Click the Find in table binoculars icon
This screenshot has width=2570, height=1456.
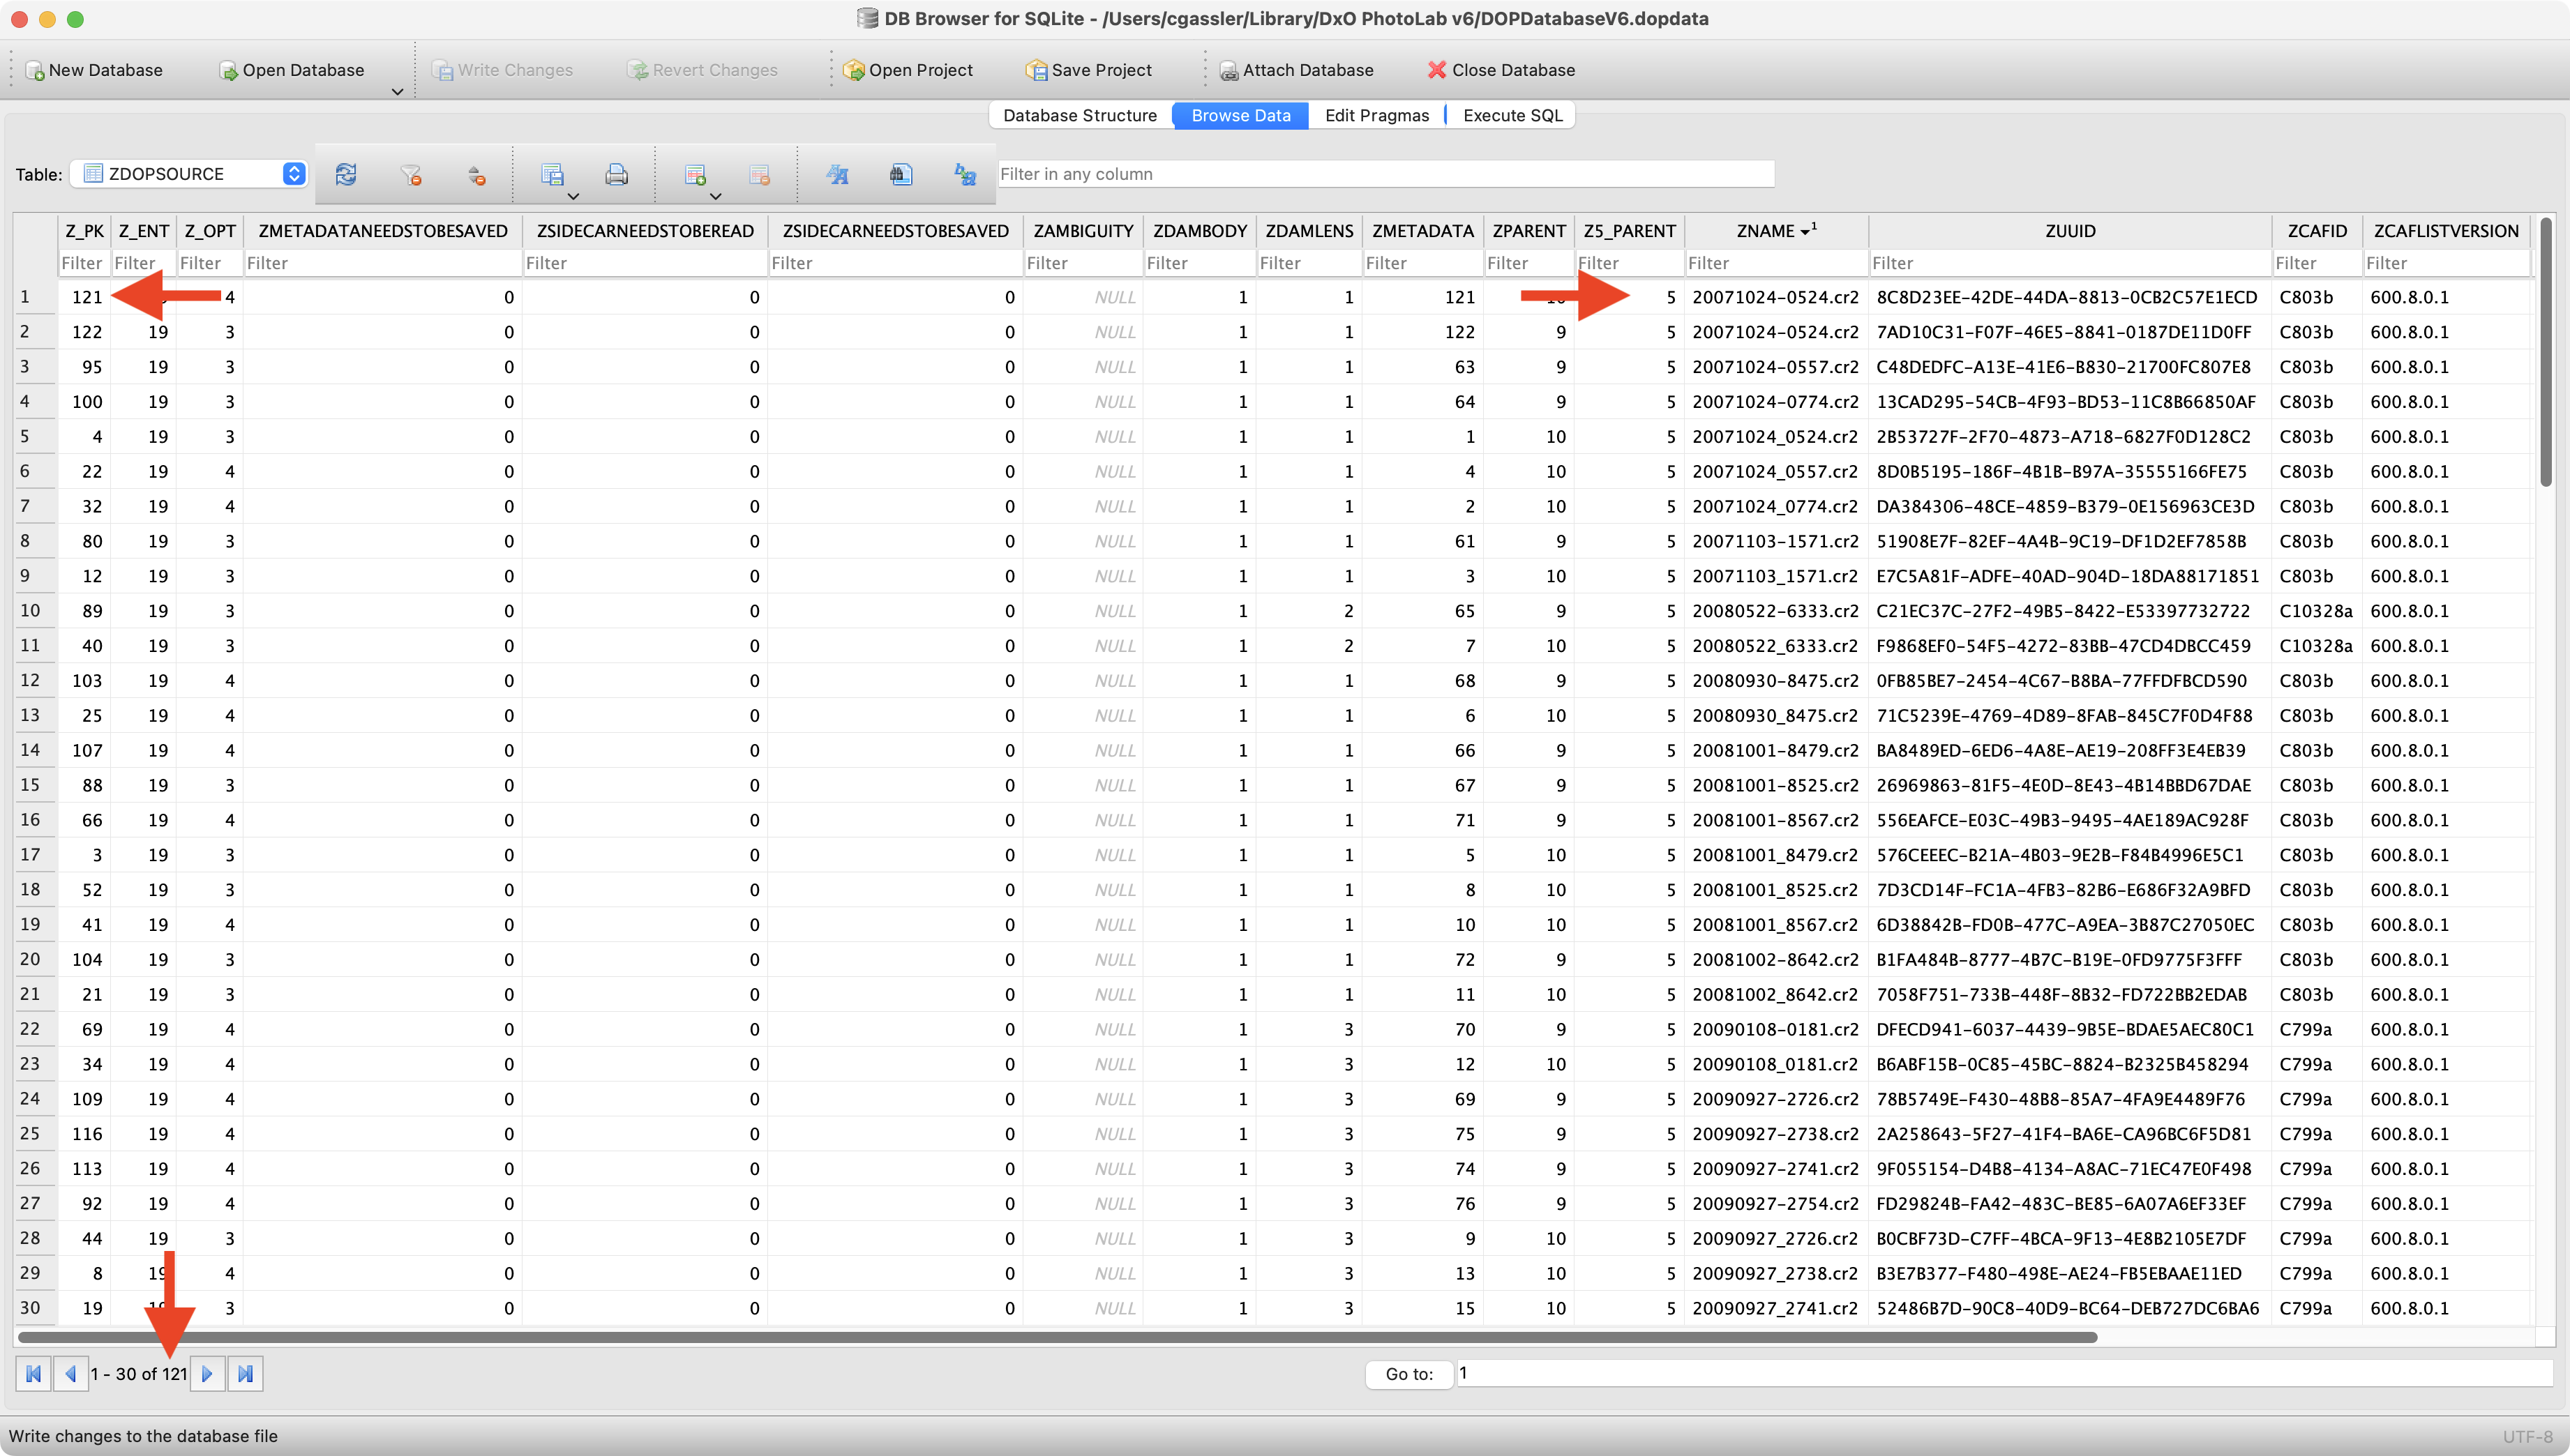tap(901, 175)
